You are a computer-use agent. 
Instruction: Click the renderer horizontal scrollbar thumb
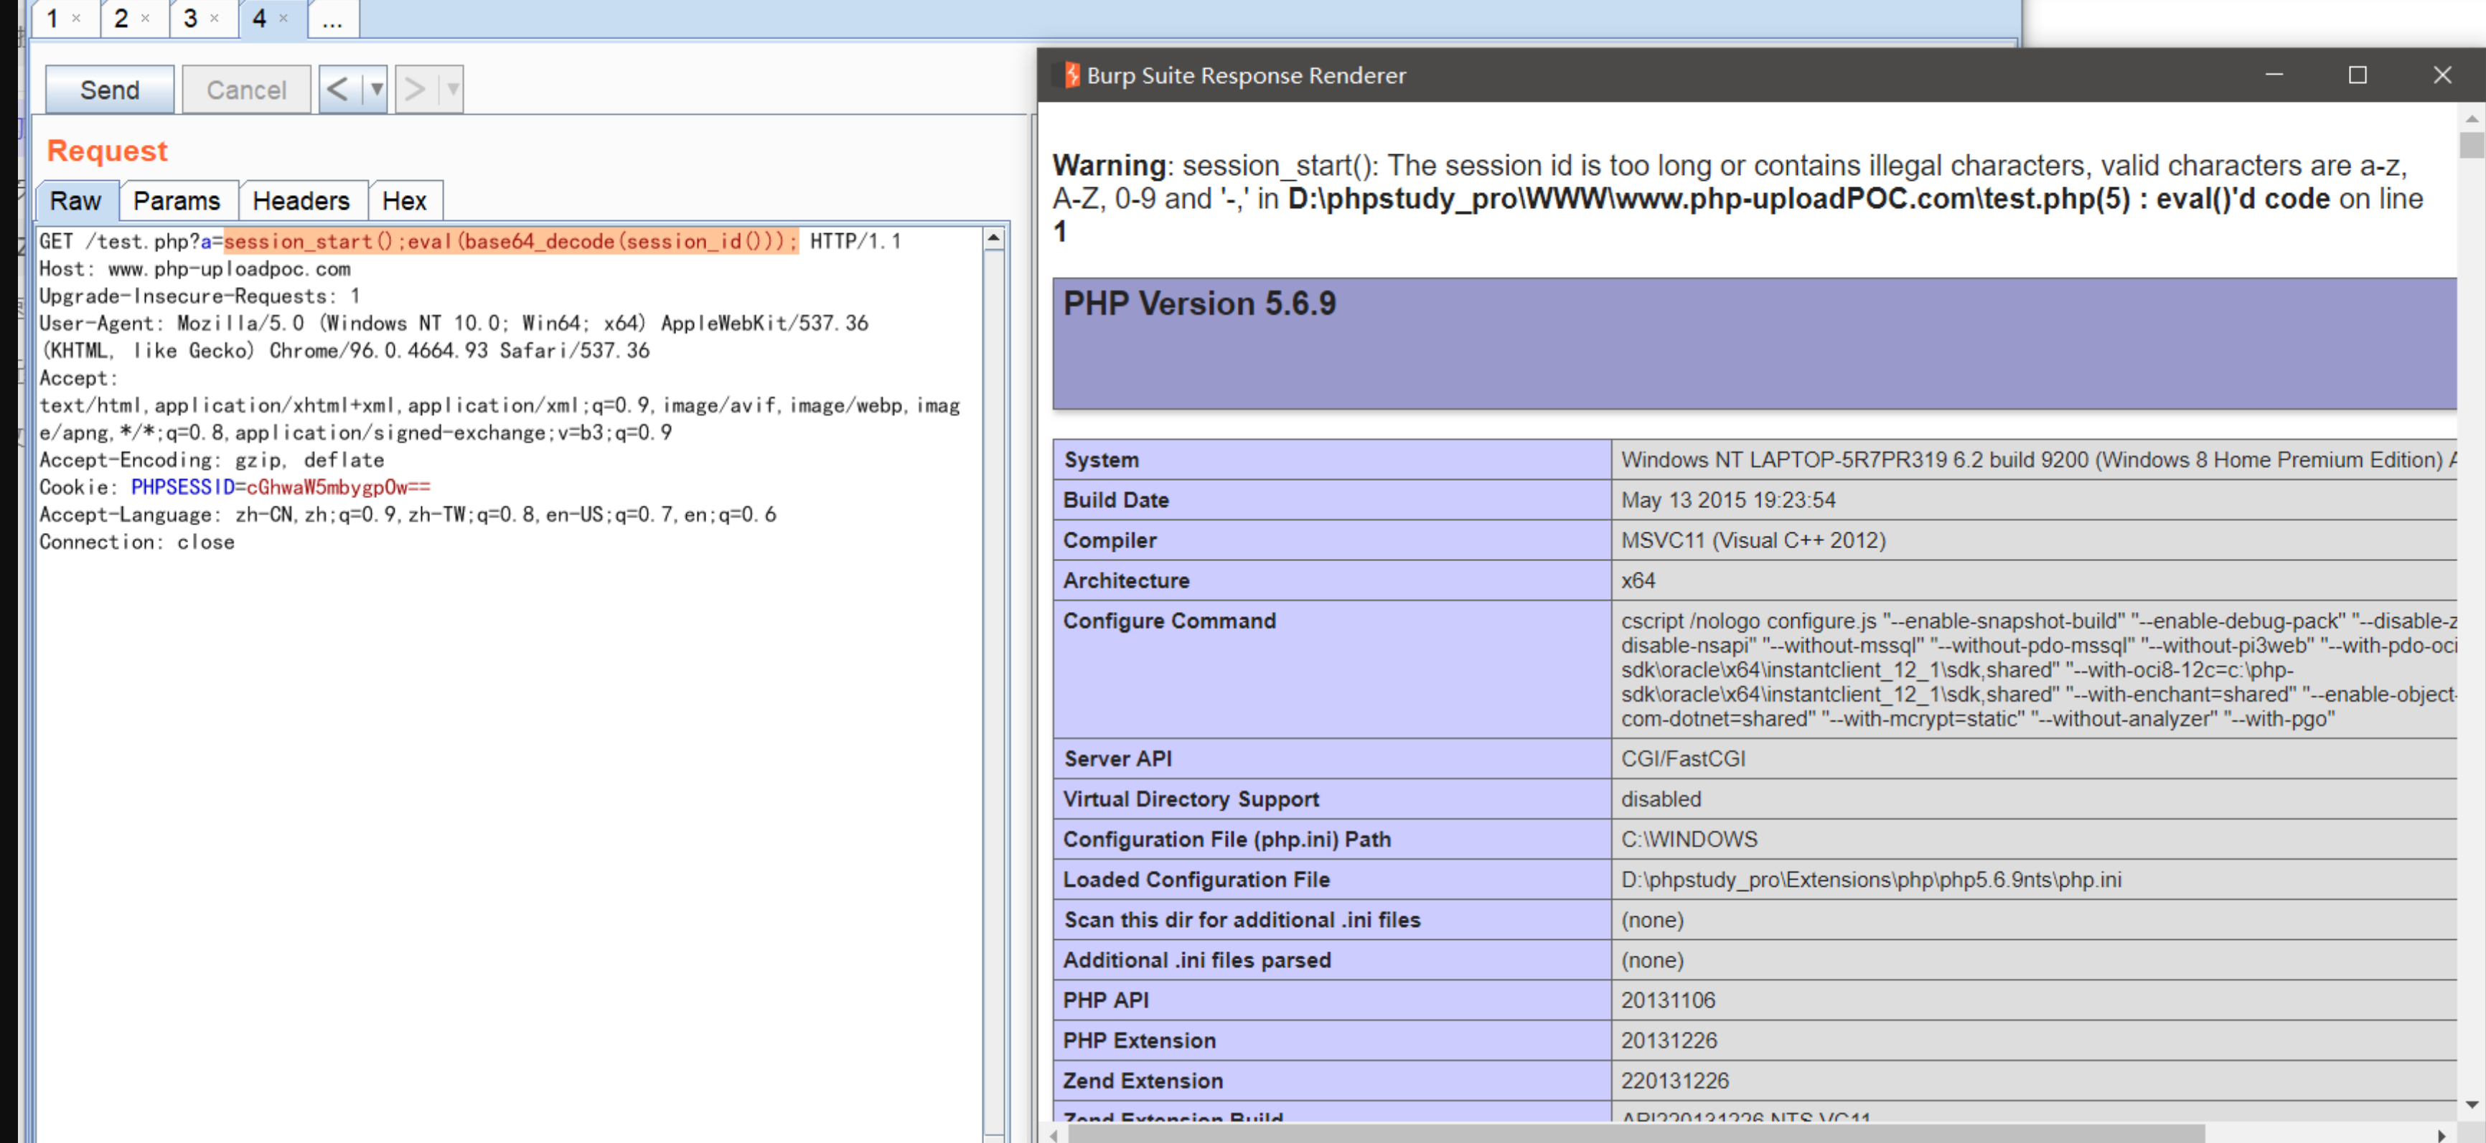1636,1134
